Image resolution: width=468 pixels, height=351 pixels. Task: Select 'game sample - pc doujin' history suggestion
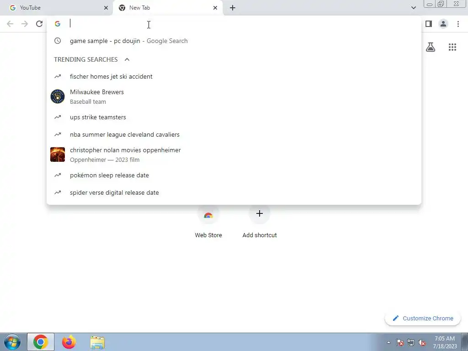click(x=234, y=41)
